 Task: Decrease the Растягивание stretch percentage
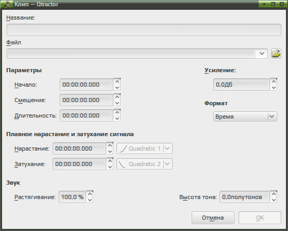90,200
